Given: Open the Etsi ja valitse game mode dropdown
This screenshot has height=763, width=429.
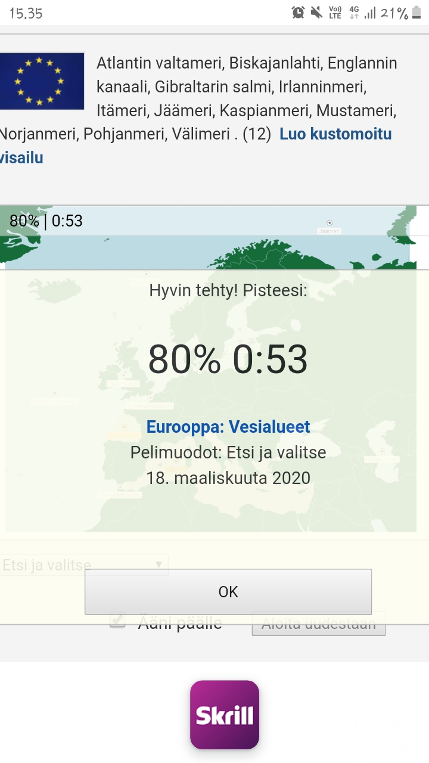Looking at the screenshot, I should 83,565.
